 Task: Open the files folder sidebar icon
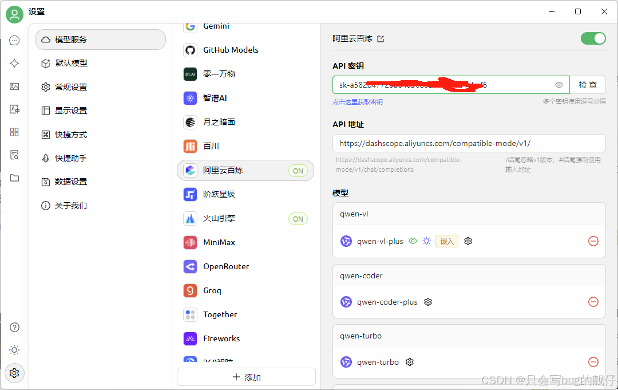(14, 178)
